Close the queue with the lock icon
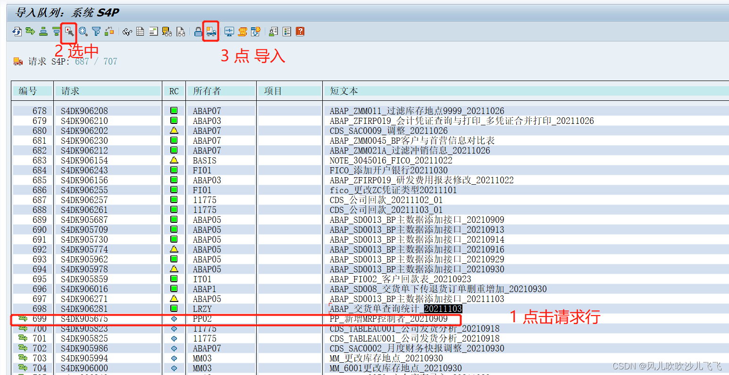Screen dimensions: 729x375 pos(199,32)
